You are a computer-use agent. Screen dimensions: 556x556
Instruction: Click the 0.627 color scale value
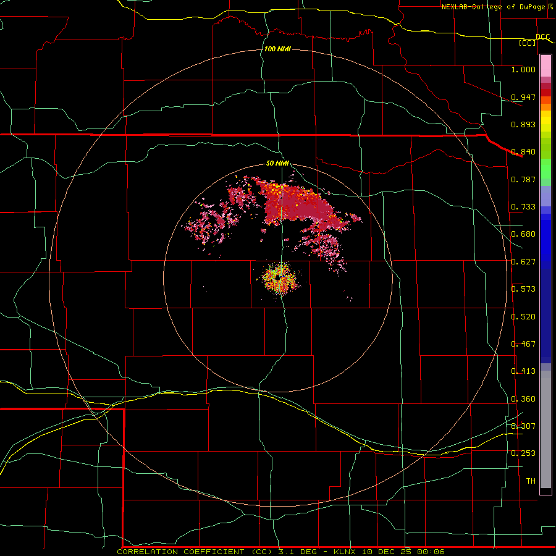(523, 262)
